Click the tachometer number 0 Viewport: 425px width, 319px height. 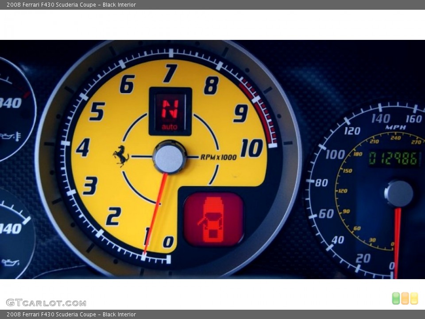168,241
